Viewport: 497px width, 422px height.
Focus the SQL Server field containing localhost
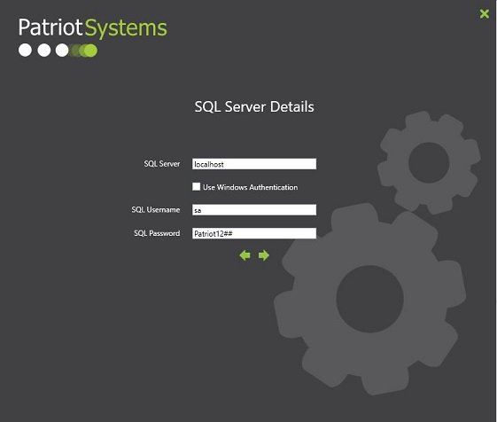(x=254, y=164)
